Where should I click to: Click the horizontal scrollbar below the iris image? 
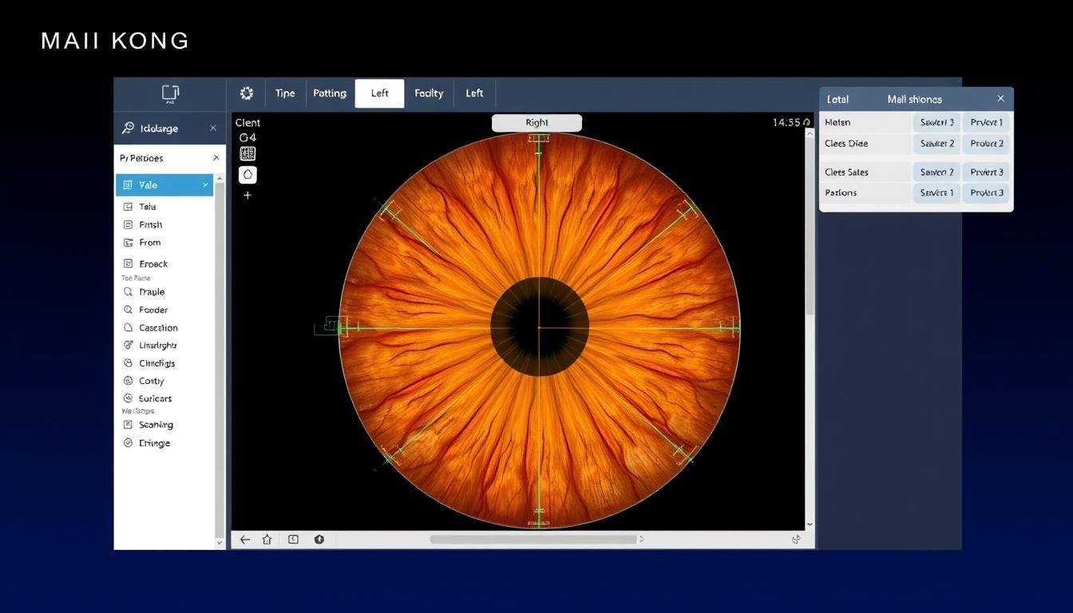point(535,539)
